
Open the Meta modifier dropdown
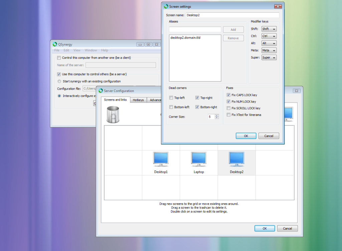click(x=269, y=50)
